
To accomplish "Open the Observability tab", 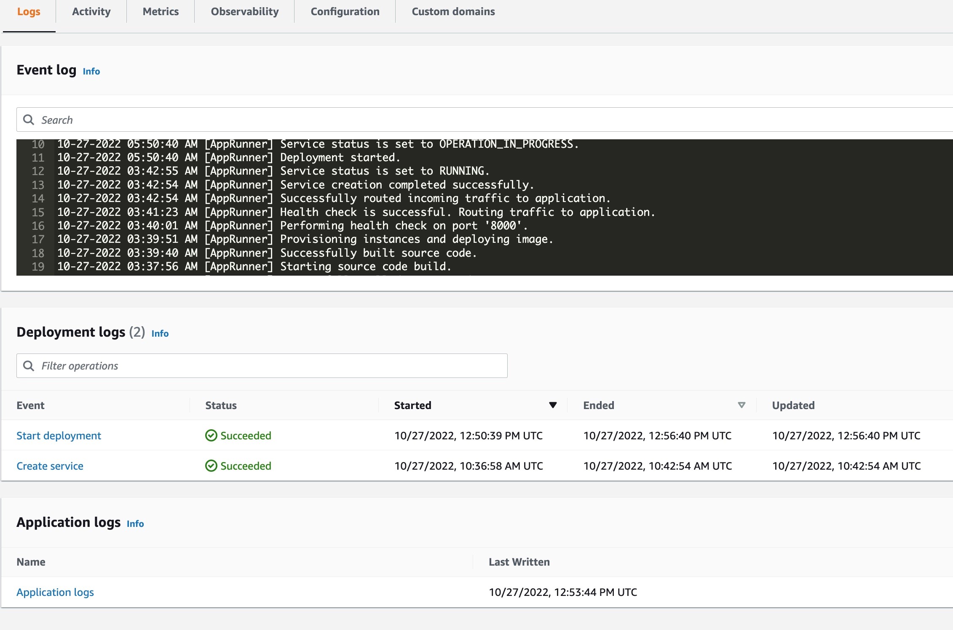I will pyautogui.click(x=246, y=11).
